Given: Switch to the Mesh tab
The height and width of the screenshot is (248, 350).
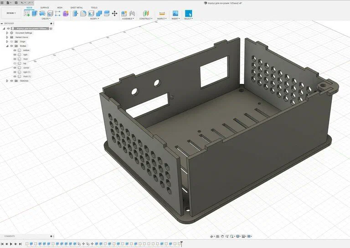Looking at the screenshot, I should [60, 8].
